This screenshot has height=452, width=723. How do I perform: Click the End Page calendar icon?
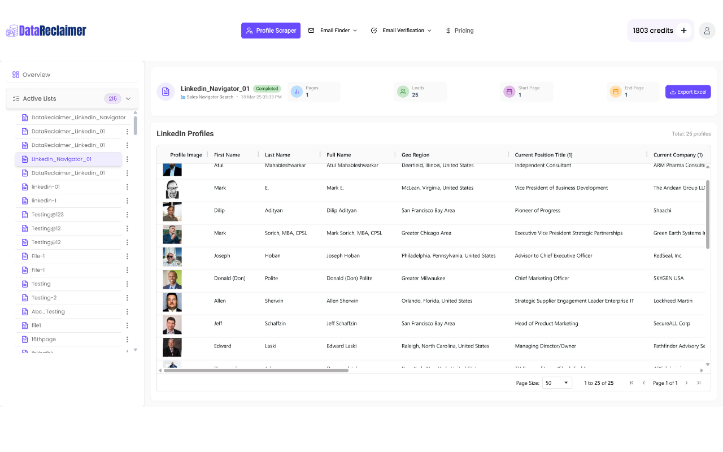click(615, 92)
